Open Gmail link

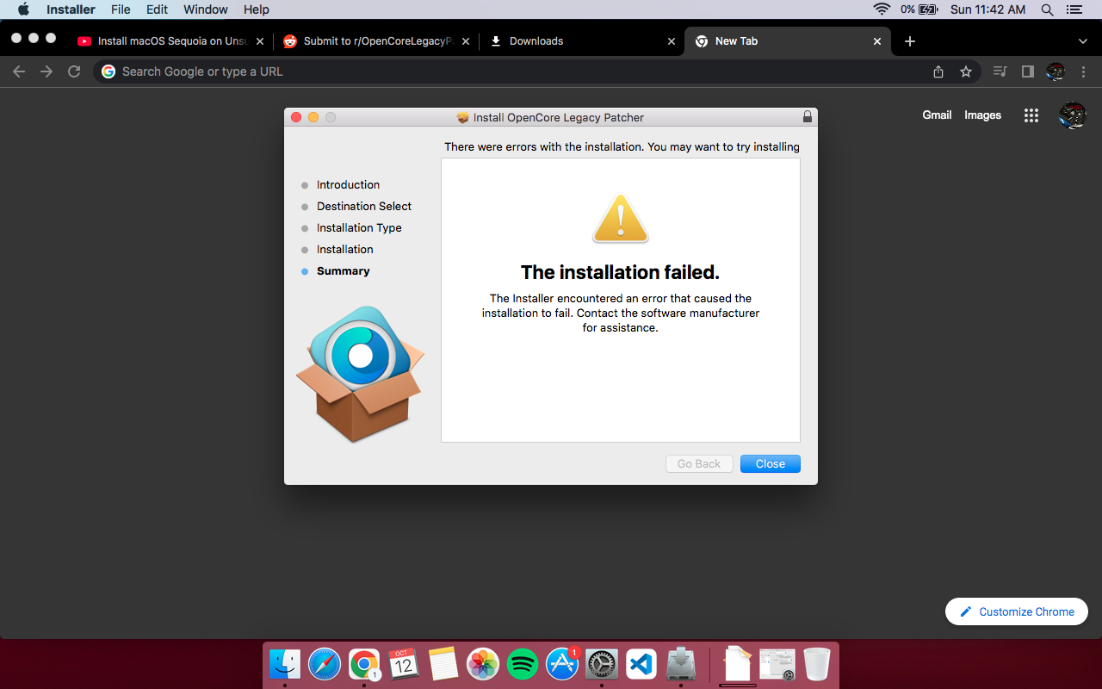(x=937, y=115)
